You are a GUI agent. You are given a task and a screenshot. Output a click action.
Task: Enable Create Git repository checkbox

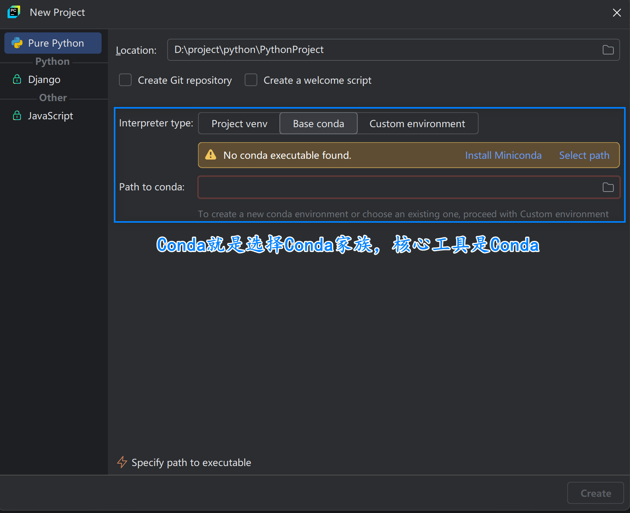(x=125, y=80)
